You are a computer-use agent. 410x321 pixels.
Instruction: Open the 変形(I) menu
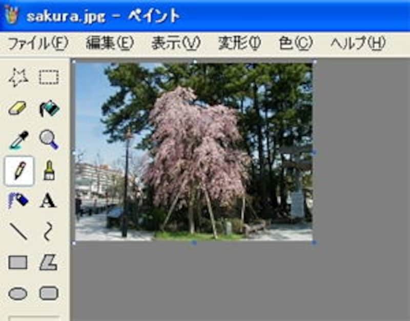[x=240, y=43]
